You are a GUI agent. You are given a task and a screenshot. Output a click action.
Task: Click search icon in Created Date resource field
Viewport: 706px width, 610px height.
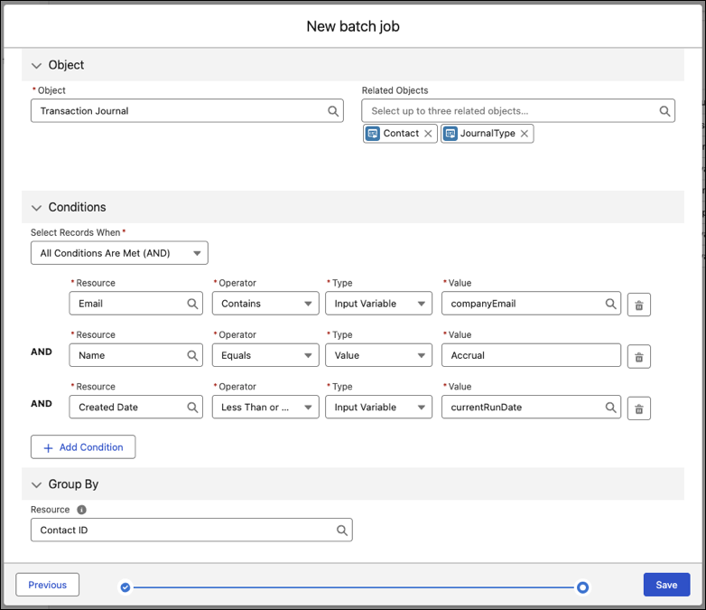click(x=192, y=408)
